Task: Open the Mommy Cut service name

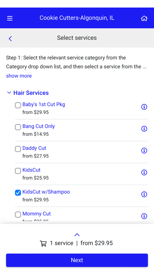Action: click(x=37, y=214)
